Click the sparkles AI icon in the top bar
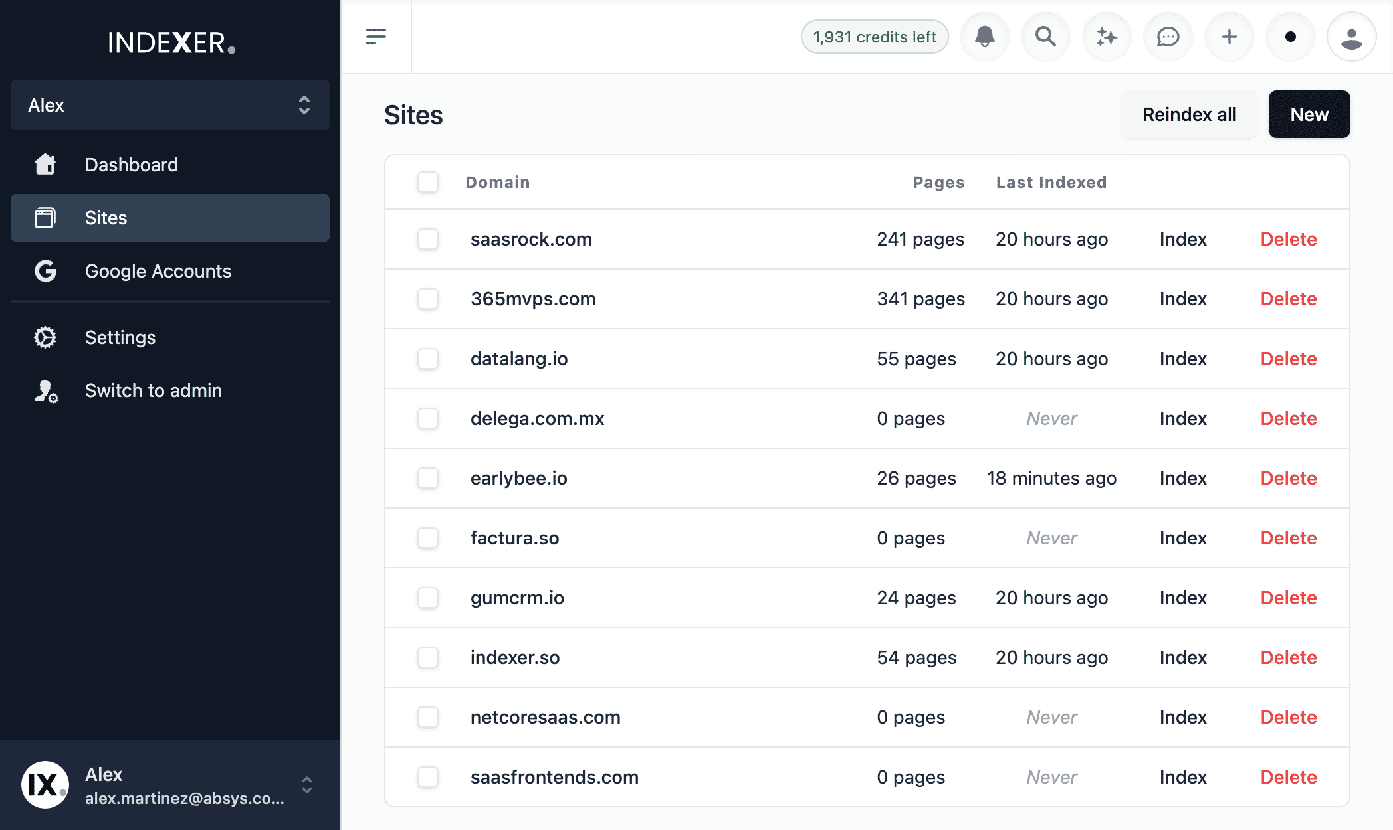This screenshot has height=830, width=1393. (x=1107, y=37)
